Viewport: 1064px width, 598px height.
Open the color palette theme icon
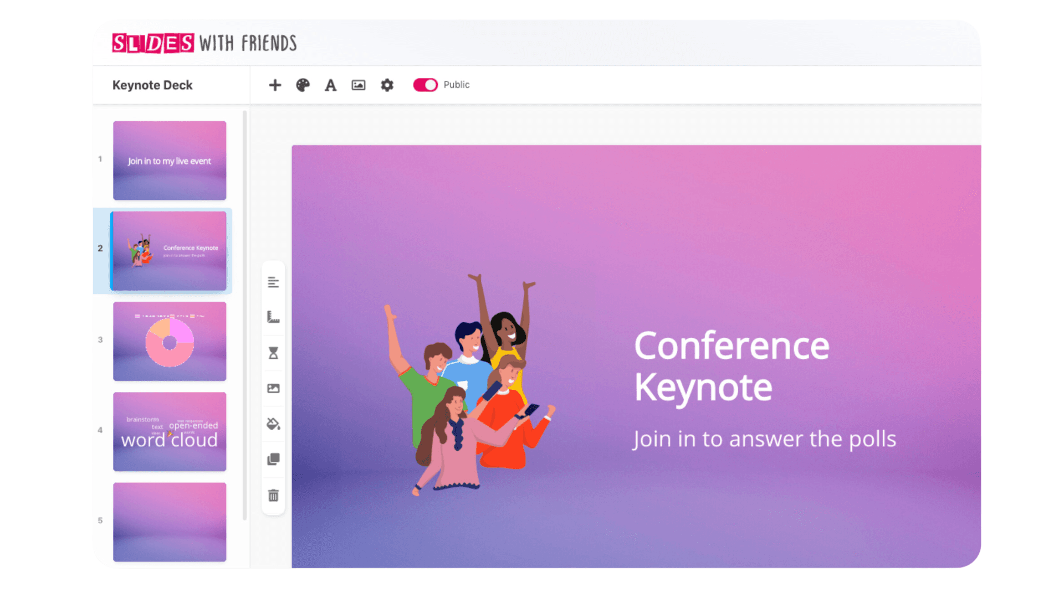[x=303, y=85]
